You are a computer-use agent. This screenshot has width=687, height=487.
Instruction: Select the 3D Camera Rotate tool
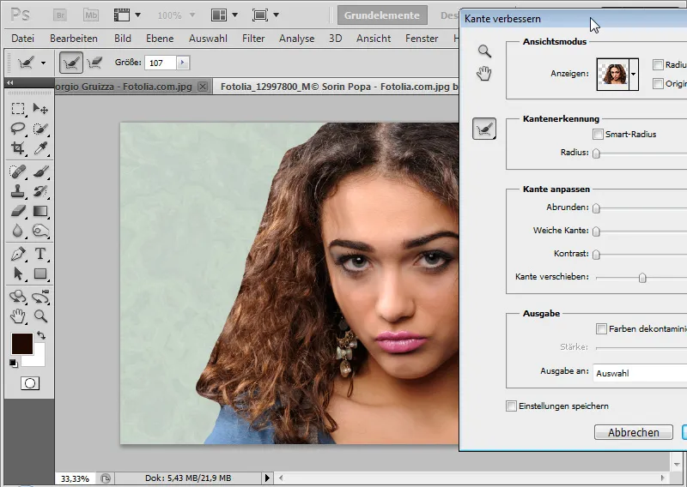40,296
